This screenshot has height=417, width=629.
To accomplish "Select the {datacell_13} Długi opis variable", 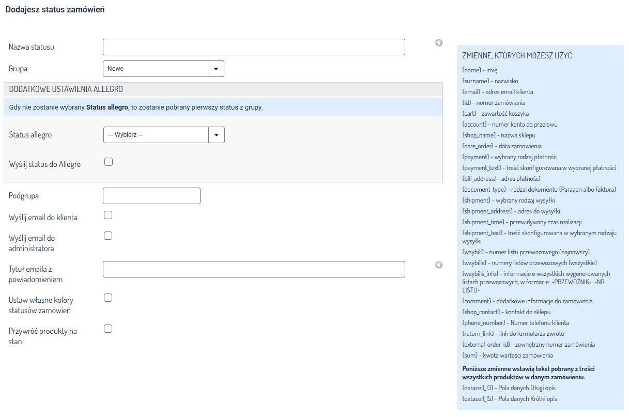I will 509,388.
